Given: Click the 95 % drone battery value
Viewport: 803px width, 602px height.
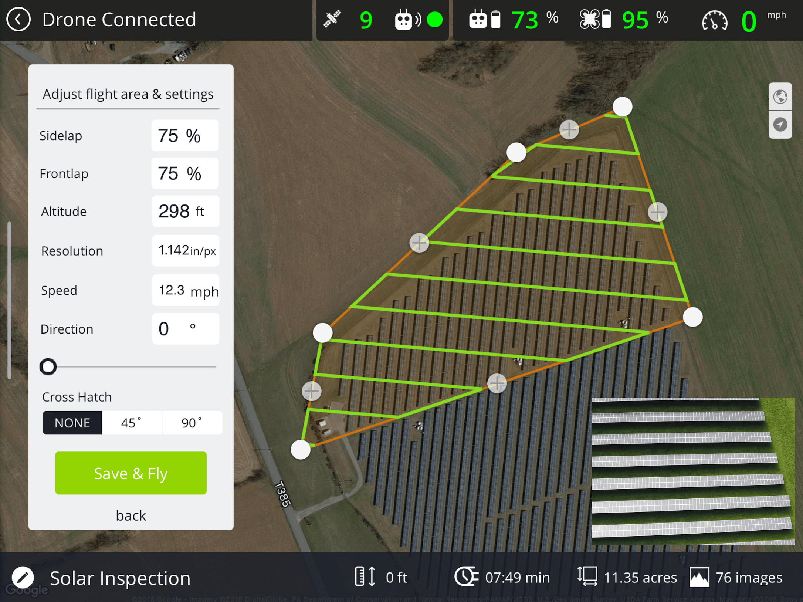Looking at the screenshot, I should coord(645,20).
